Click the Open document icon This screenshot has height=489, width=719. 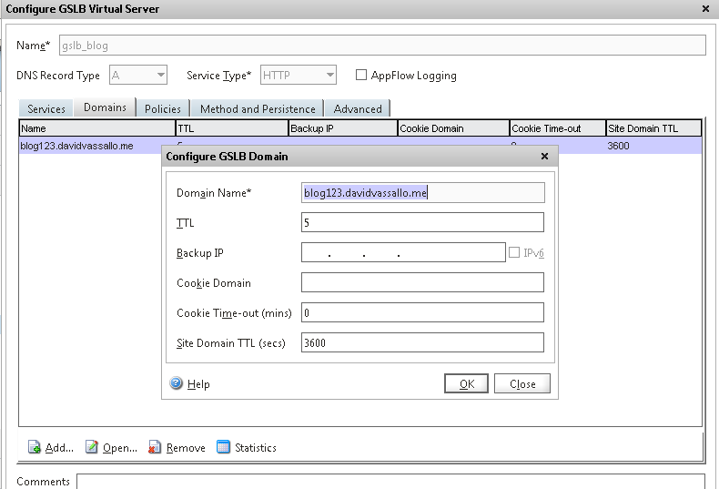coord(92,447)
